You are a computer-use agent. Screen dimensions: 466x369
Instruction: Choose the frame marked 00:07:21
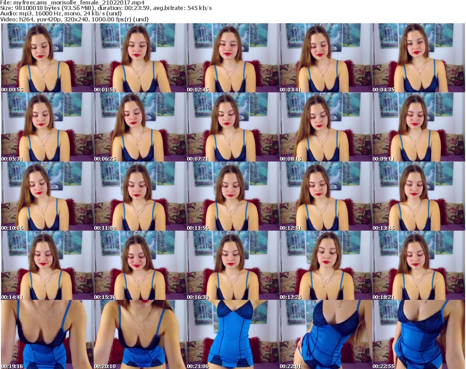point(233,127)
